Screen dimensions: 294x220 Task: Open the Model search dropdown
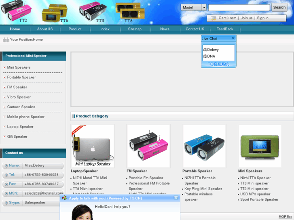pos(193,8)
